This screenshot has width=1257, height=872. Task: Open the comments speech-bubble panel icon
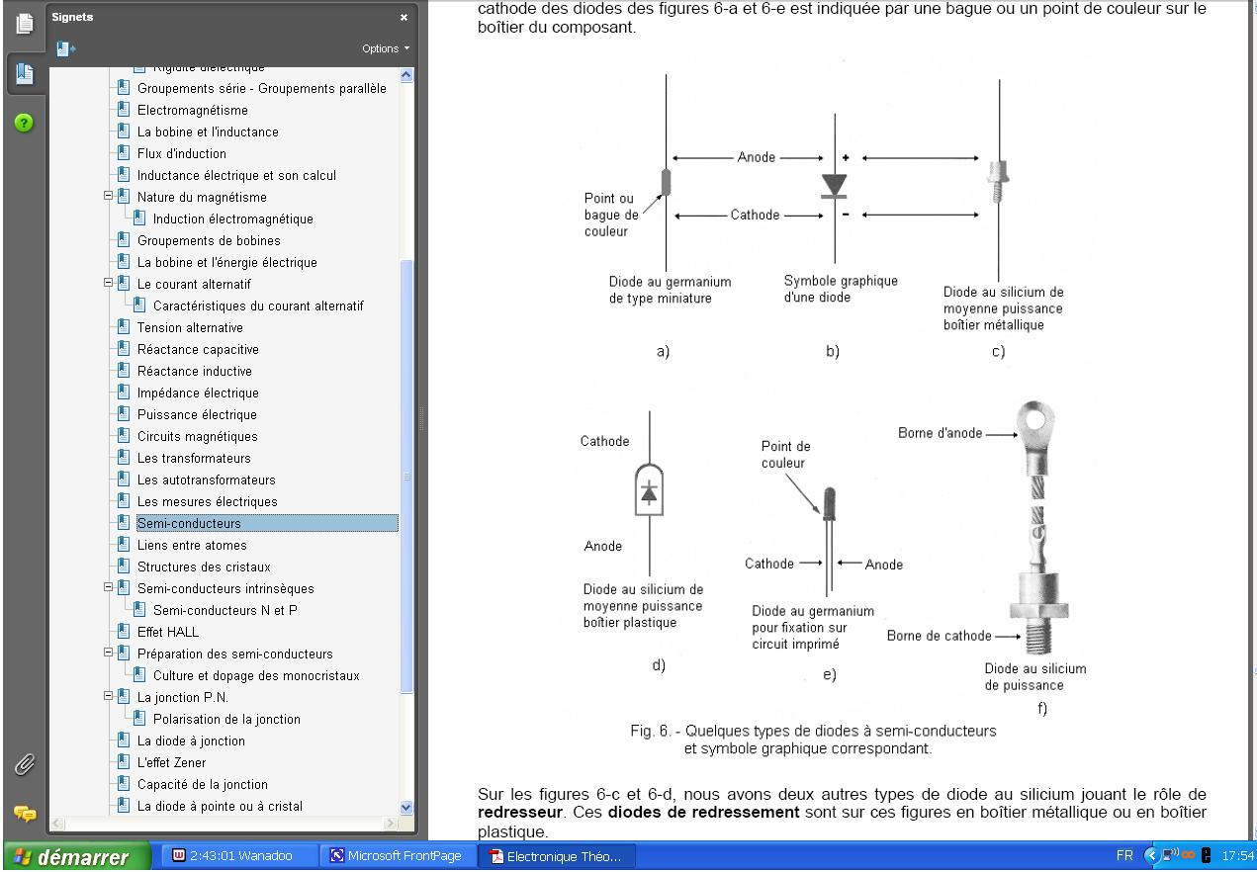click(x=24, y=813)
